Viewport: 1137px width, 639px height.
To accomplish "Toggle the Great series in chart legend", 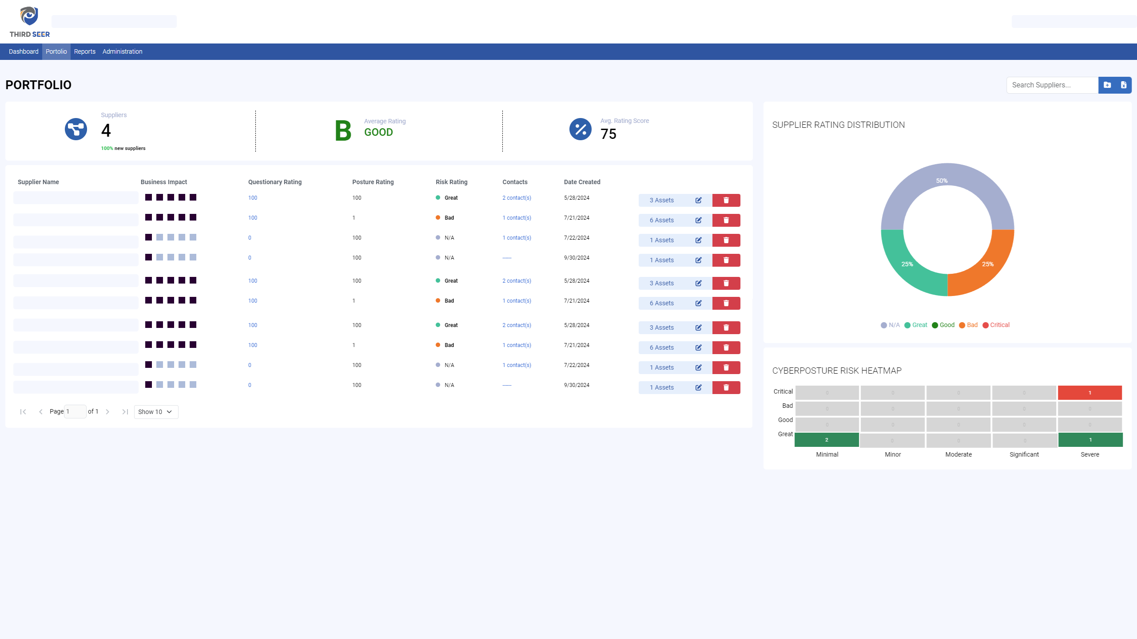I will 916,325.
